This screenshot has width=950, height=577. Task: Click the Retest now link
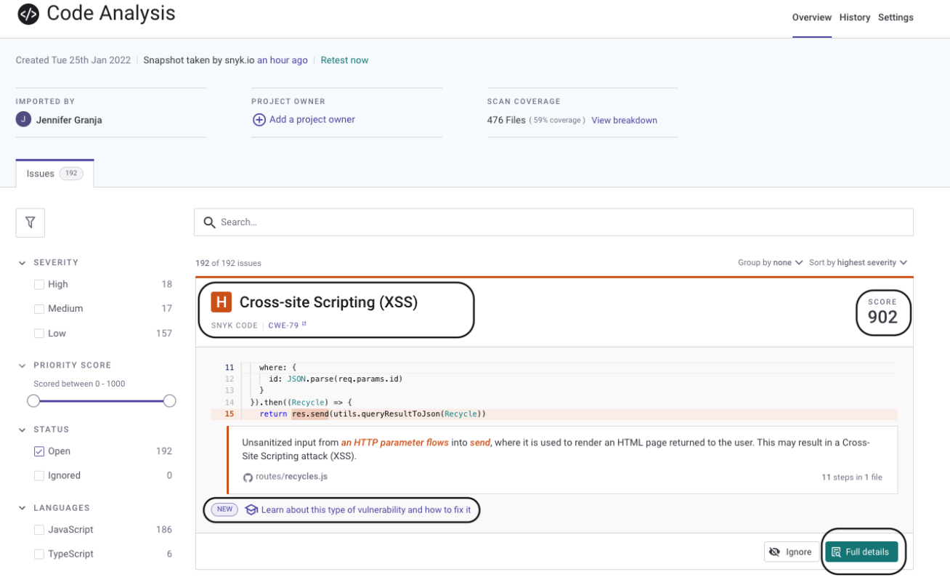pos(344,60)
